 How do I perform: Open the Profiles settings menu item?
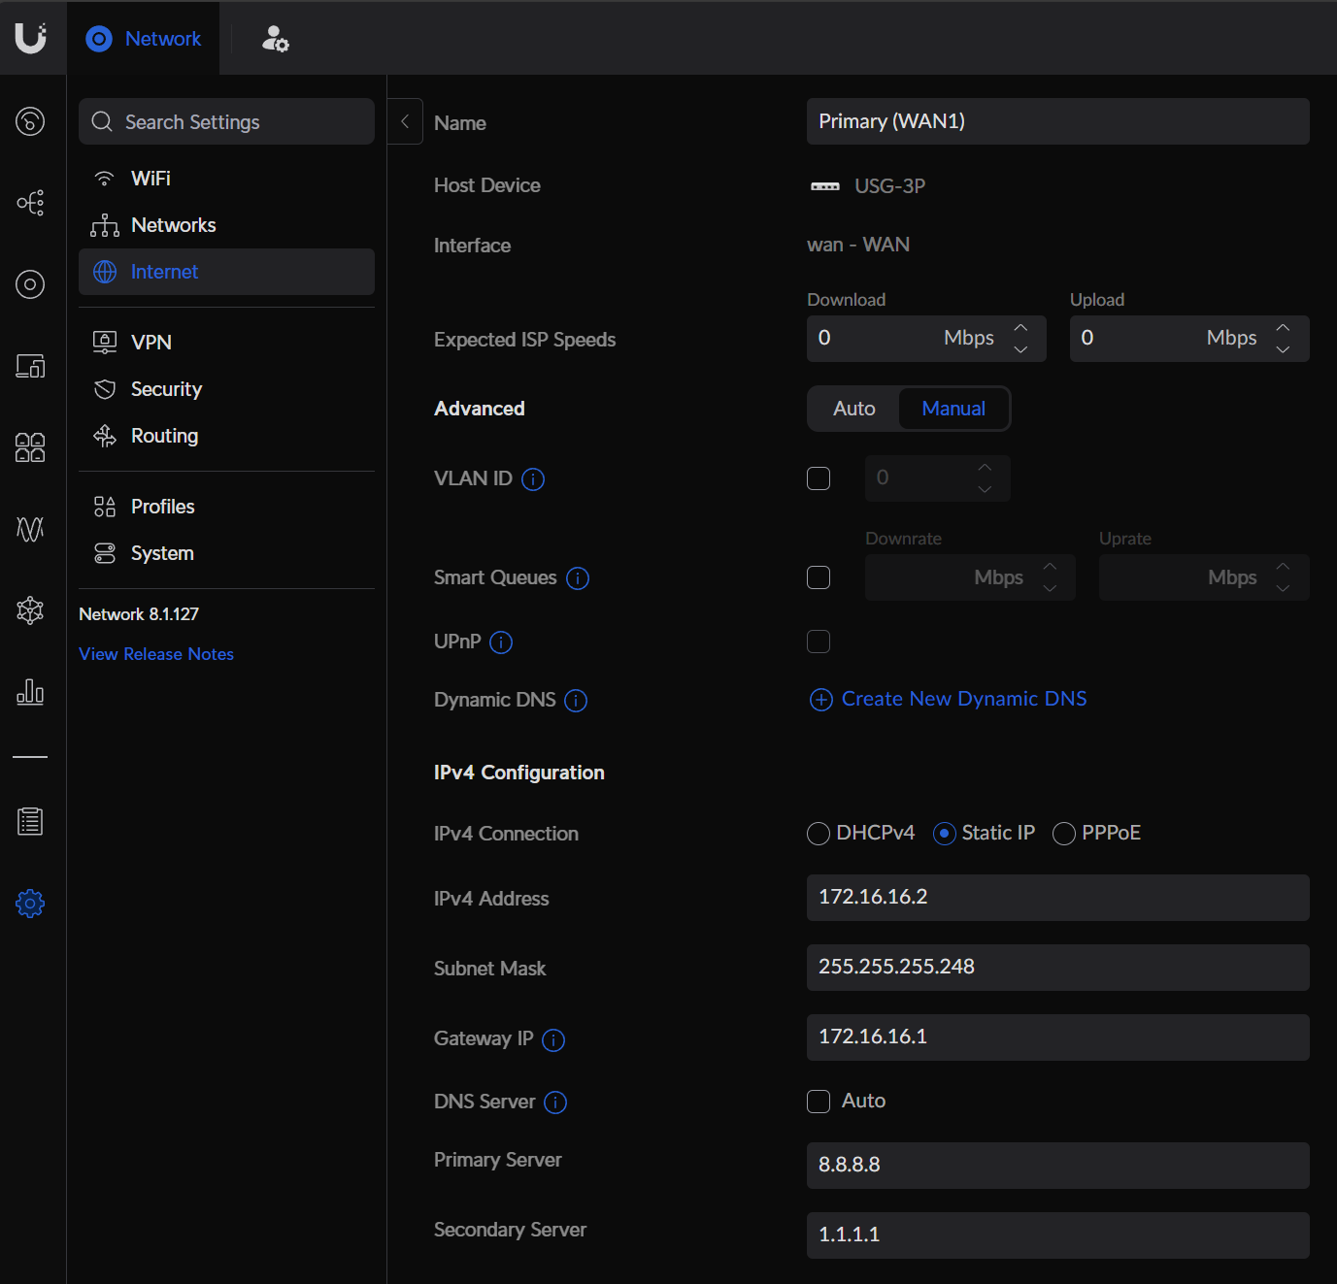point(226,507)
